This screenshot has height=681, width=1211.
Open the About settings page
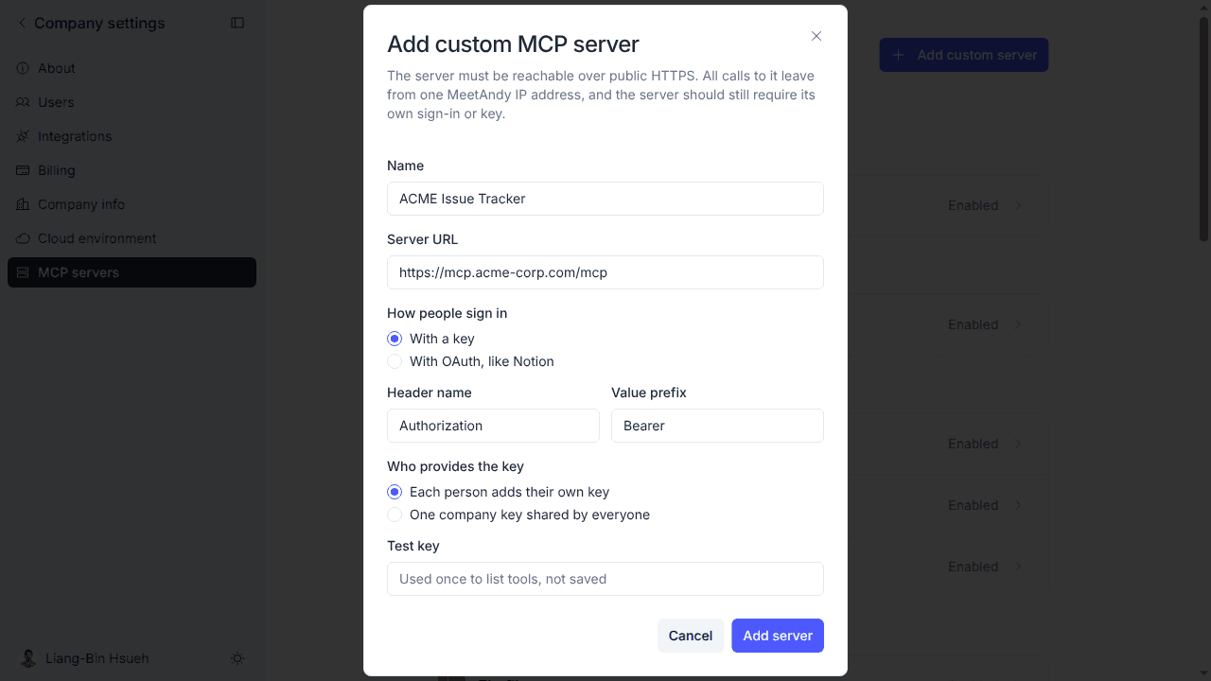(x=132, y=68)
